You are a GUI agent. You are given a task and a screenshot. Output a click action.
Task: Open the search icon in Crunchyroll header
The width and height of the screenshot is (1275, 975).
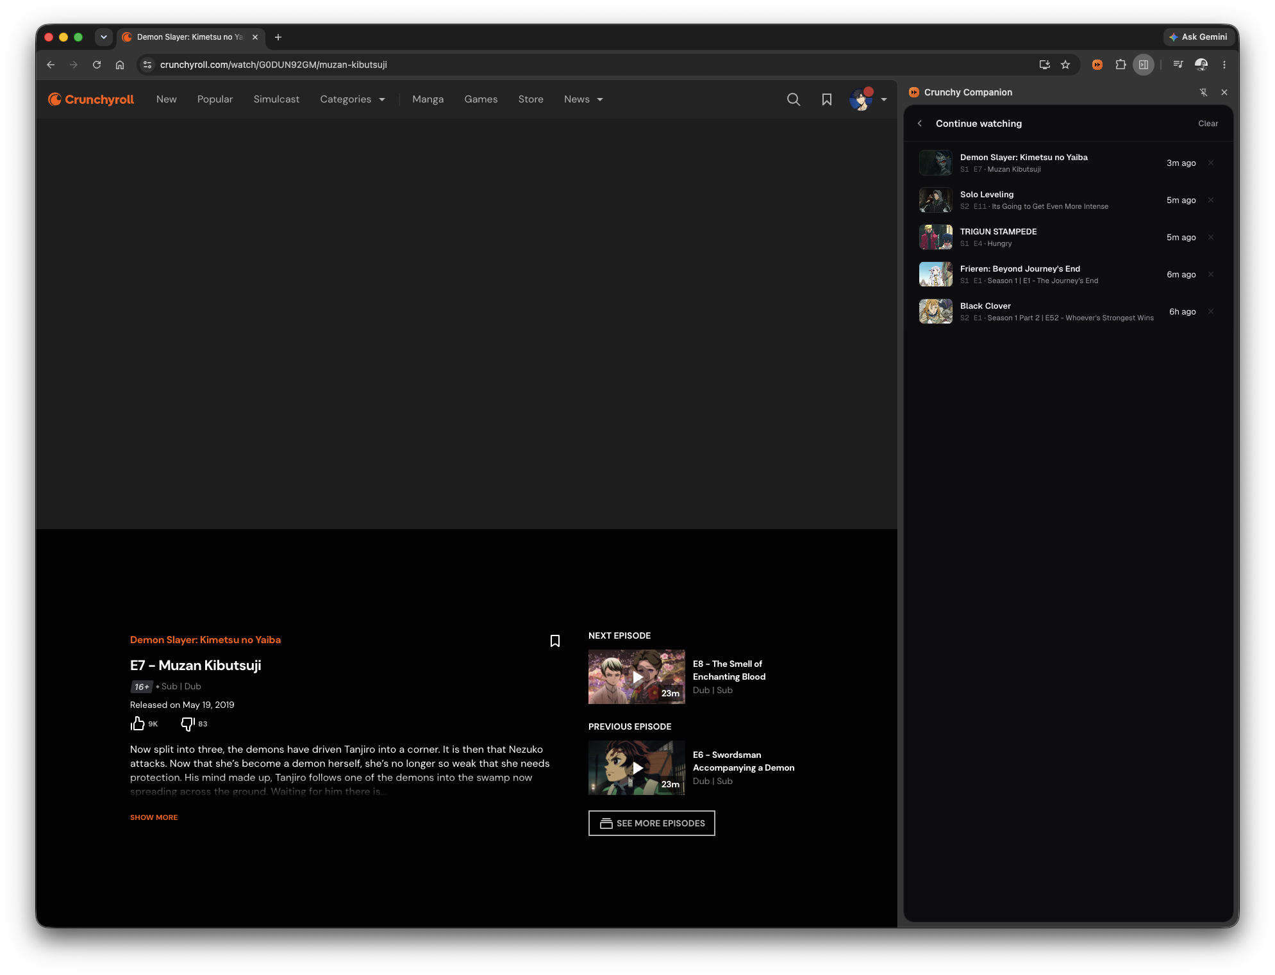tap(794, 99)
